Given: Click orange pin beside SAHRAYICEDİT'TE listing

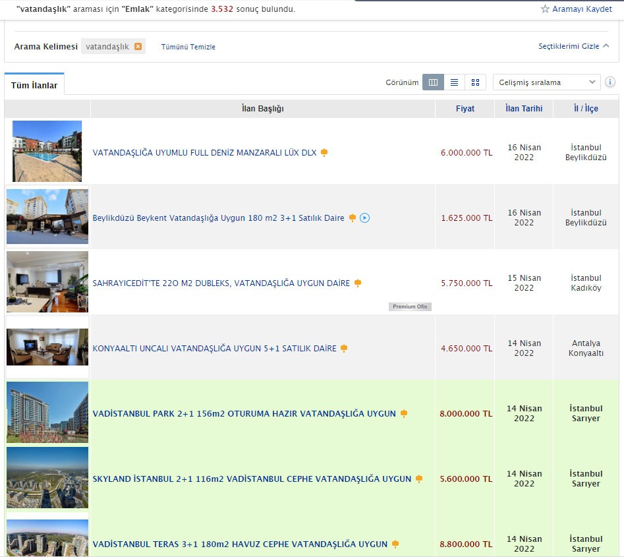Looking at the screenshot, I should pyautogui.click(x=357, y=283).
